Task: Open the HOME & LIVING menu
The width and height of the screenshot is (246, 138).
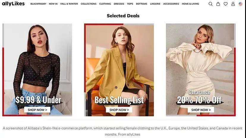Action: point(190,4)
